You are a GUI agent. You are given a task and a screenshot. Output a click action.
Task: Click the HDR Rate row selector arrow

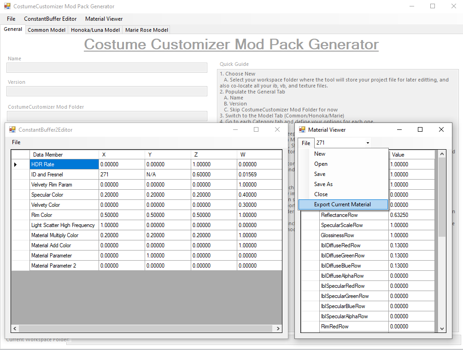click(x=15, y=164)
